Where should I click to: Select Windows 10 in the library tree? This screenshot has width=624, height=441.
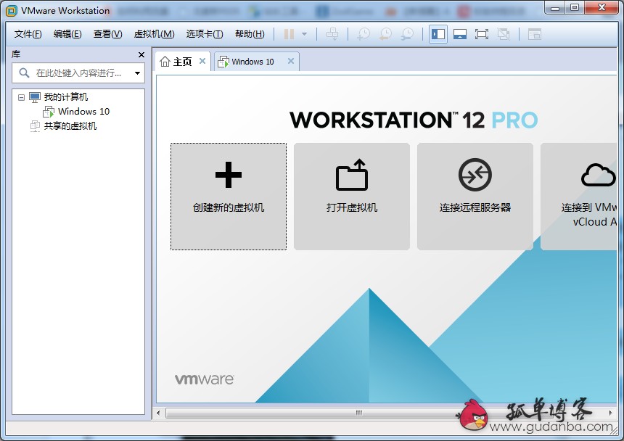[83, 112]
